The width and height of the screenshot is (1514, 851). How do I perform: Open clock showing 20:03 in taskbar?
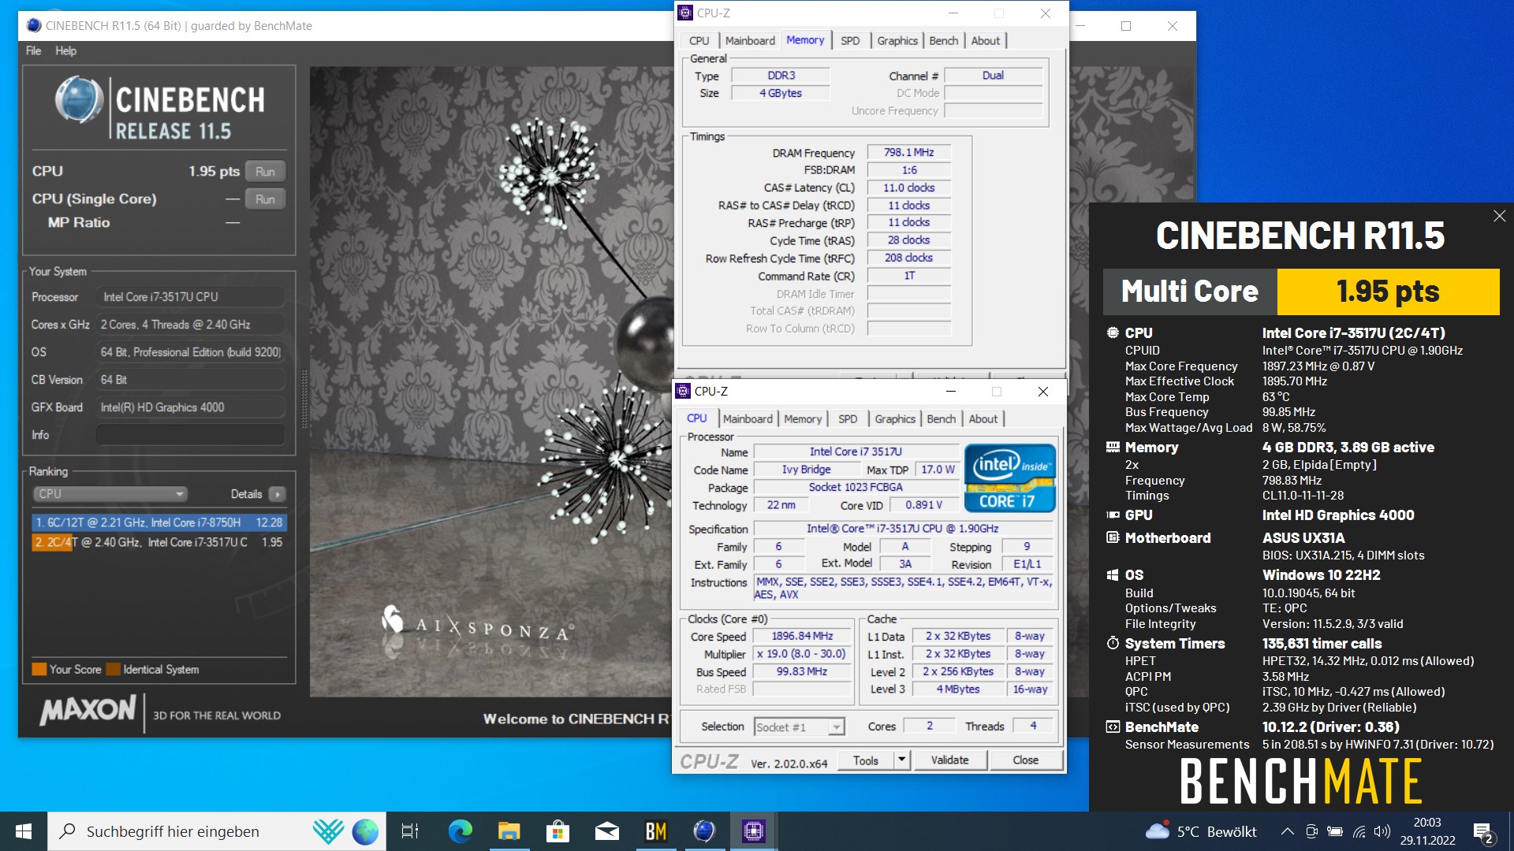(1427, 831)
